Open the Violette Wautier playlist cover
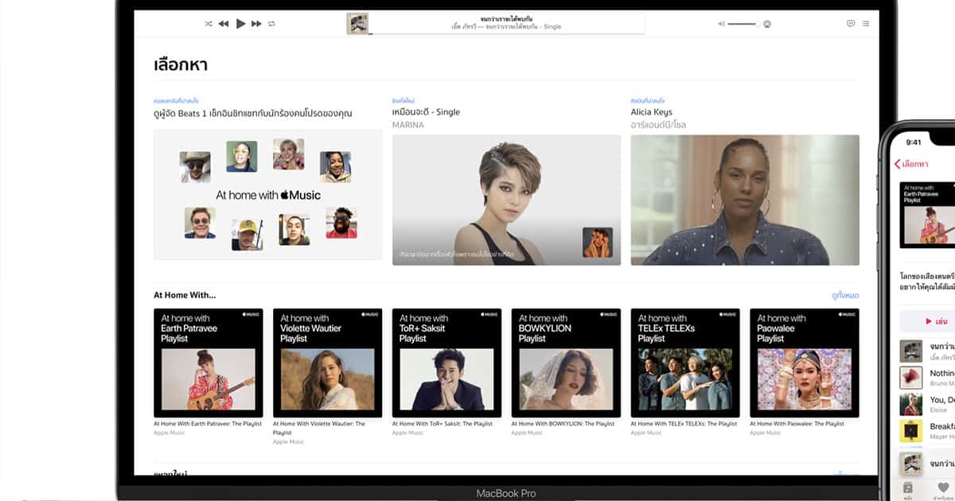This screenshot has width=955, height=501. pos(328,363)
